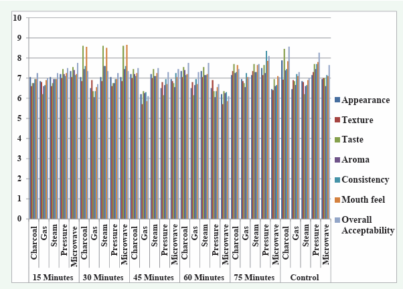The image size is (403, 289).
Task: Select the 60 Minutes group label
Action: tap(205, 277)
